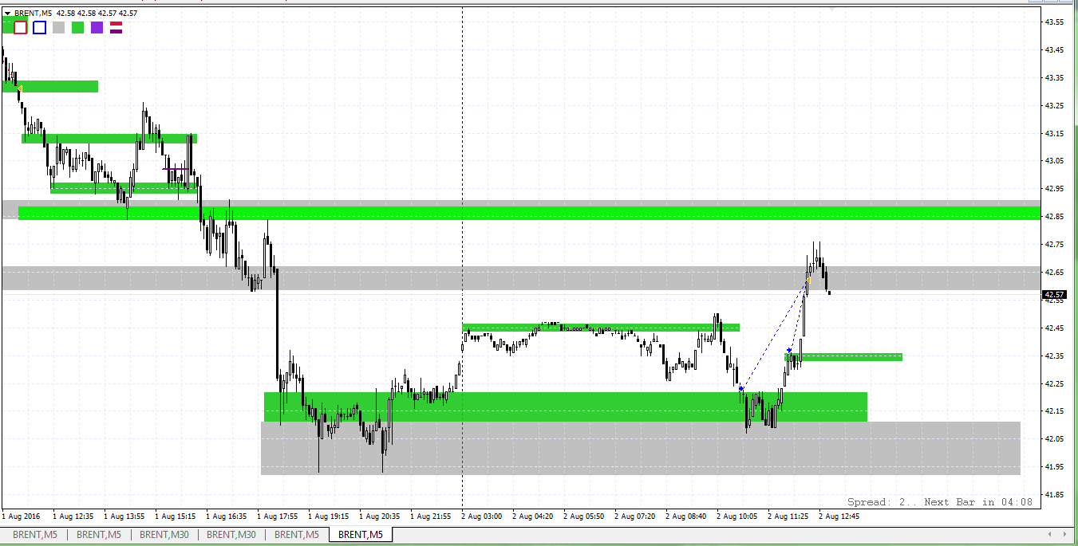Click the red and purple striped icon

116,28
